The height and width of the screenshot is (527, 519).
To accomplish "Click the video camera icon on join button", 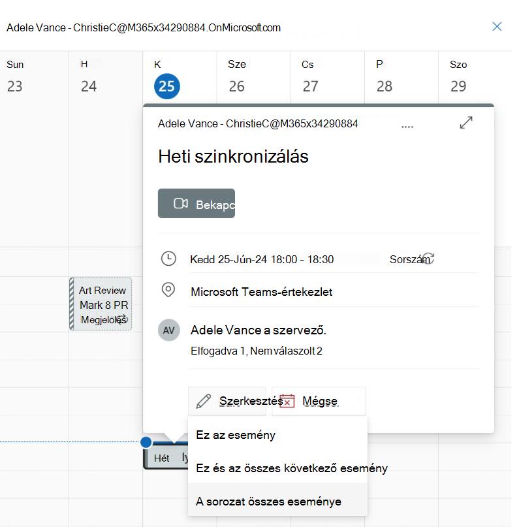I will click(x=181, y=203).
